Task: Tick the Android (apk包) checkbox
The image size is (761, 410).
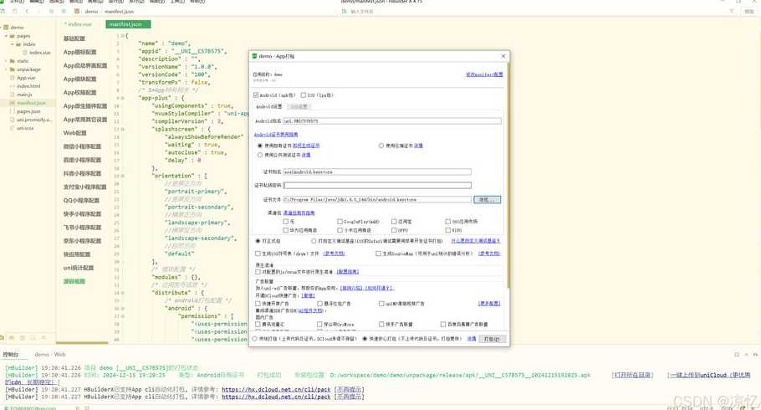Action: pyautogui.click(x=256, y=95)
